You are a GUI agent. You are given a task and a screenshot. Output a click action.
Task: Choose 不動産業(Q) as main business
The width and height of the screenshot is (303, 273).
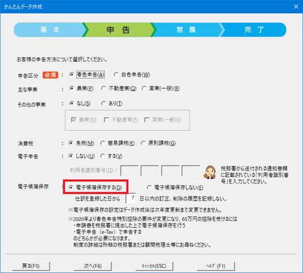point(119,89)
